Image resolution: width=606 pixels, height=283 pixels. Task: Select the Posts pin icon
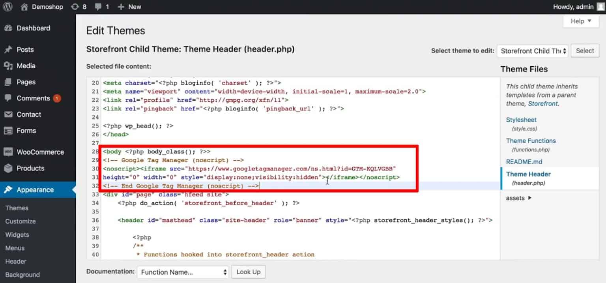pos(9,49)
